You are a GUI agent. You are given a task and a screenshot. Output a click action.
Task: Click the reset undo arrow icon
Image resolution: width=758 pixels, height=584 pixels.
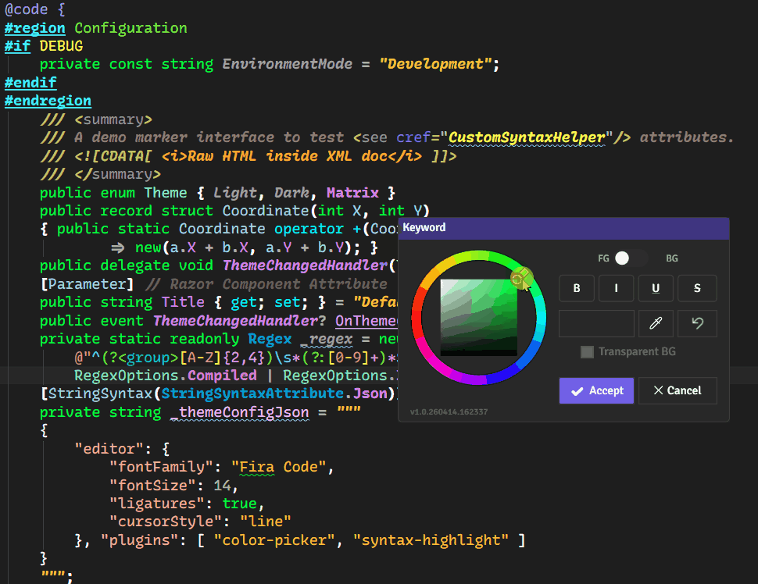(697, 323)
